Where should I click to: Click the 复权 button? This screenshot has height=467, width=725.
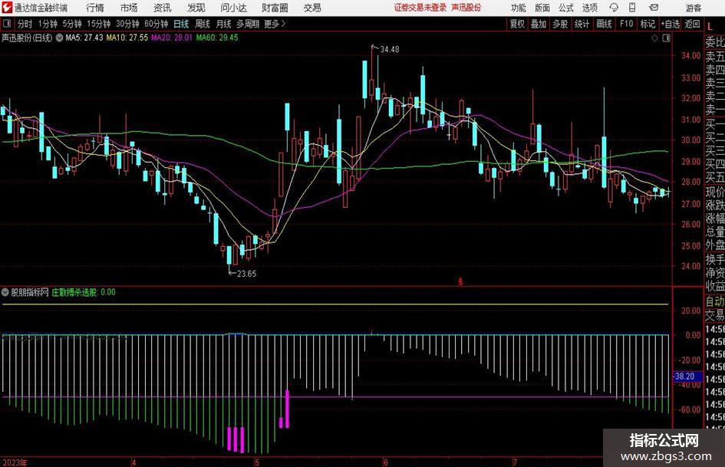(x=517, y=24)
